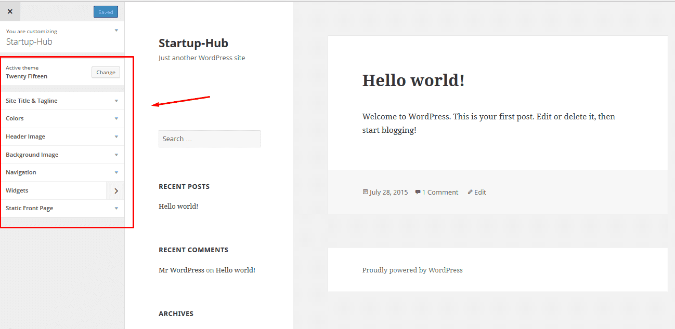Expand the Colors section
The image size is (675, 329).
click(62, 118)
